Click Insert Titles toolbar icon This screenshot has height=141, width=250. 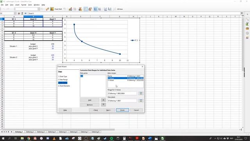tap(80, 9)
